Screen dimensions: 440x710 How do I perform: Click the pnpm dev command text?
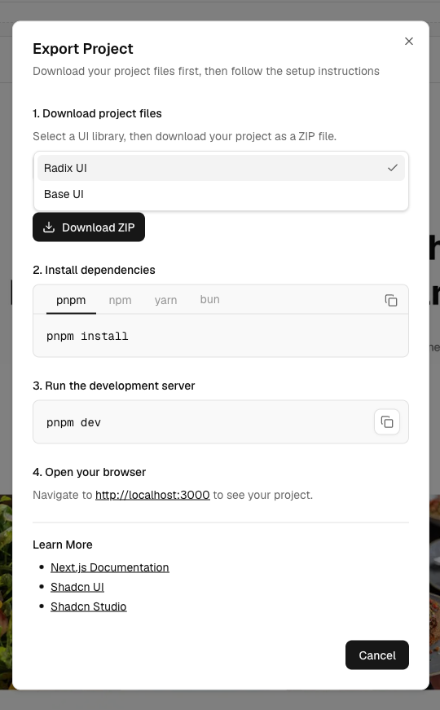coord(73,422)
